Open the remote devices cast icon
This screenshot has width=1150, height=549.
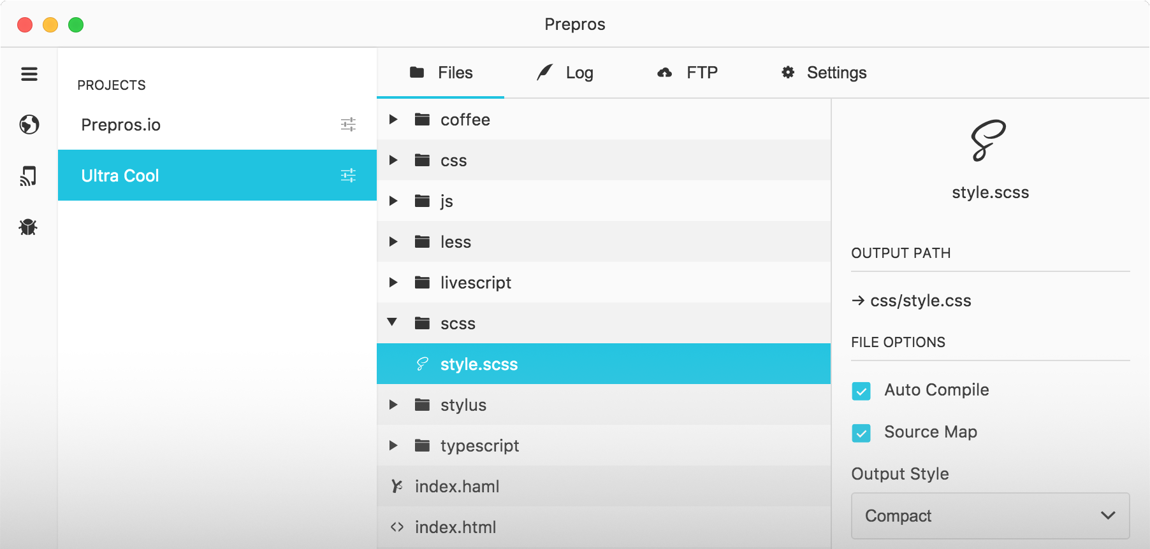pos(29,176)
